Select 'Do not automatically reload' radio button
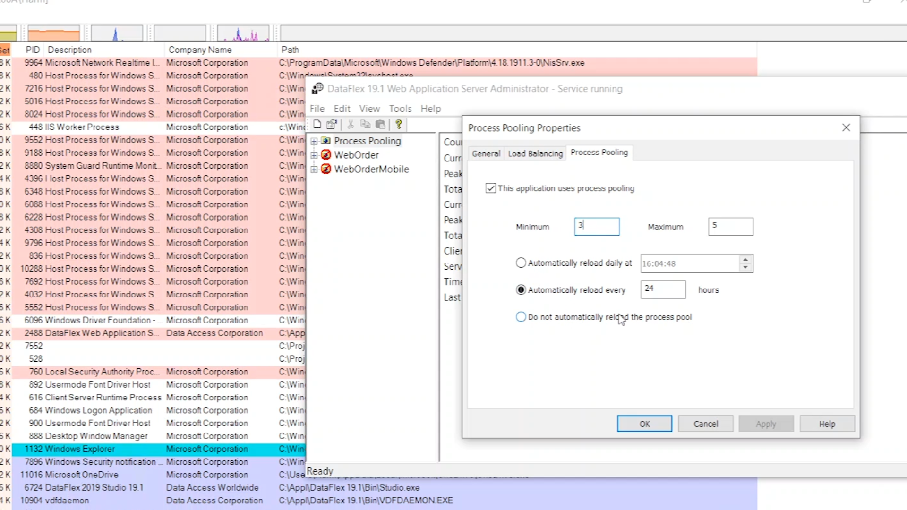This screenshot has width=907, height=510. click(521, 317)
